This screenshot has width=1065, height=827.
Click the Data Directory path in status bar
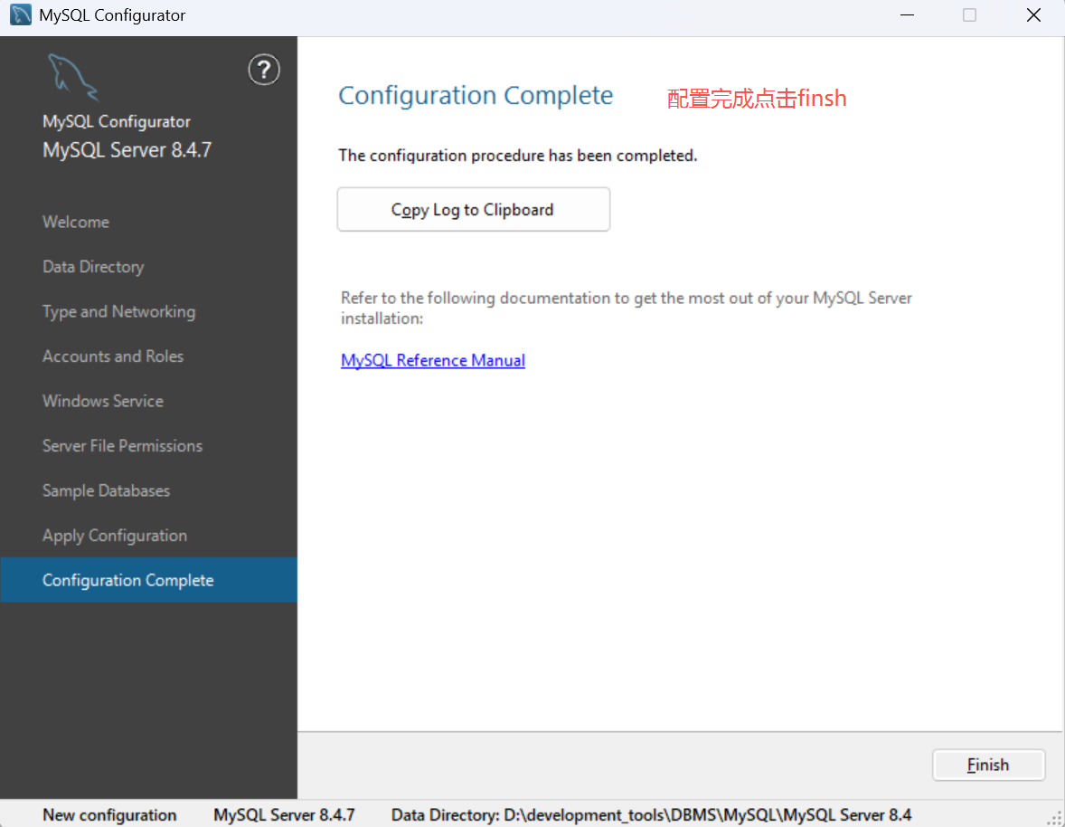tap(651, 814)
